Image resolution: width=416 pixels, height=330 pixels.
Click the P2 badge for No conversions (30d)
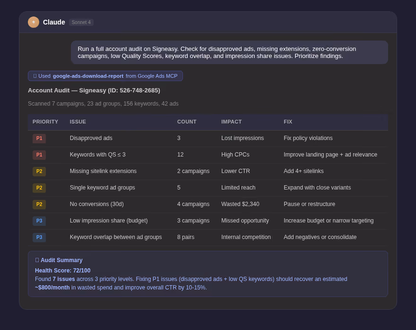coord(39,204)
